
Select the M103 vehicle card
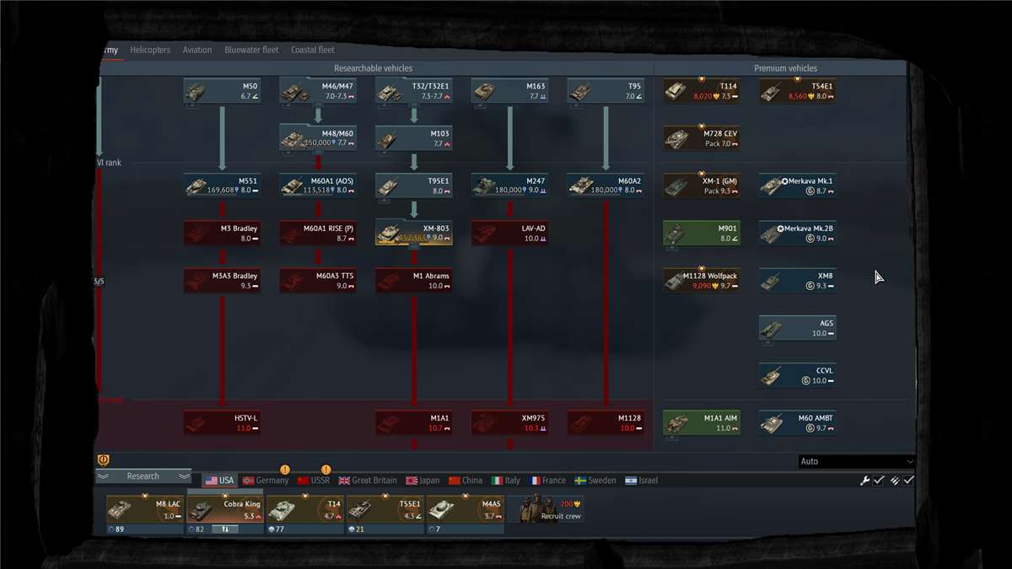414,138
